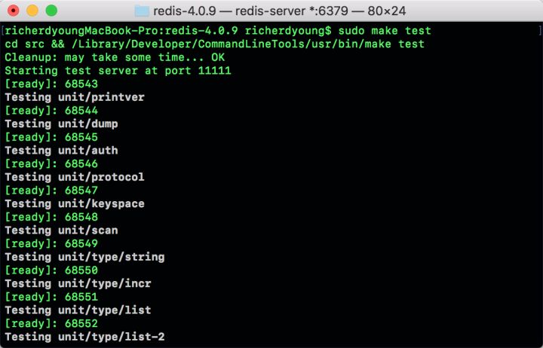This screenshot has height=348, width=543.
Task: Click on 'Testing unit/auth' text
Action: pyautogui.click(x=61, y=150)
